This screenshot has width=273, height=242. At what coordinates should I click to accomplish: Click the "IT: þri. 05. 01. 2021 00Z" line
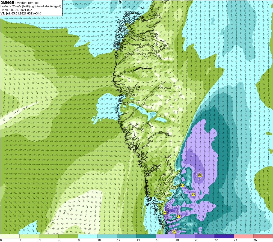coord(16,10)
